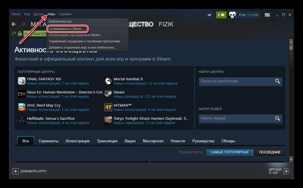Open the Fizik account dropdown
Viewport: 303px width, 188px height.
click(x=248, y=15)
